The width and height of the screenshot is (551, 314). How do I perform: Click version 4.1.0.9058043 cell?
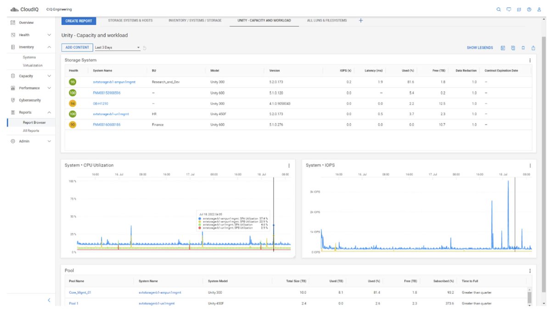(x=280, y=103)
